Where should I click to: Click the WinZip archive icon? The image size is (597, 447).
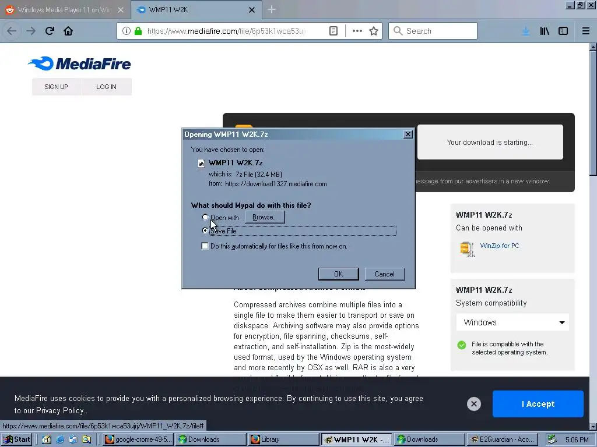[467, 249]
